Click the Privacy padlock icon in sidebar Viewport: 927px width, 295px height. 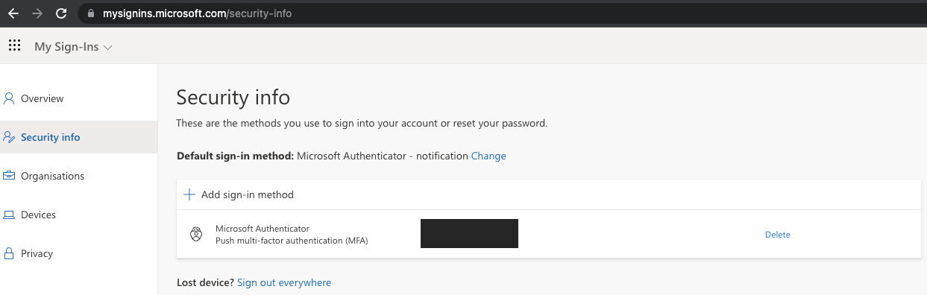click(x=9, y=253)
